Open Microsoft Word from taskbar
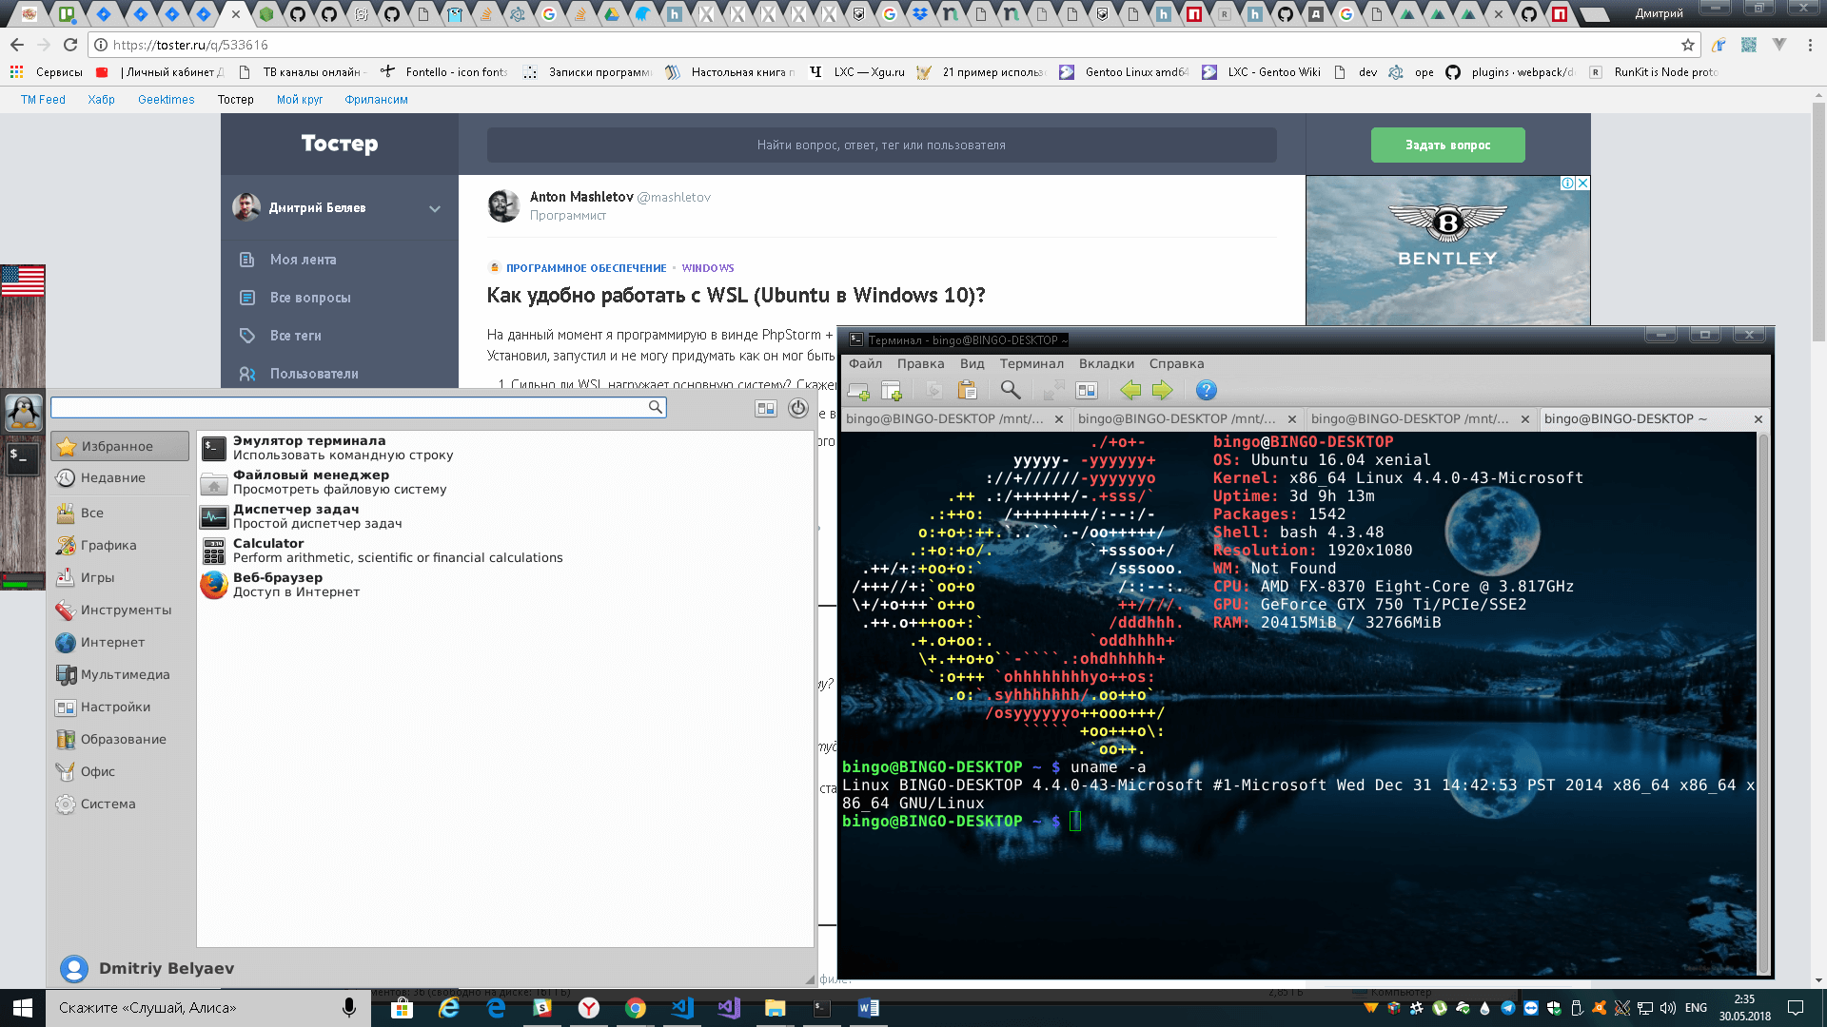Image resolution: width=1827 pixels, height=1027 pixels. coord(868,1008)
